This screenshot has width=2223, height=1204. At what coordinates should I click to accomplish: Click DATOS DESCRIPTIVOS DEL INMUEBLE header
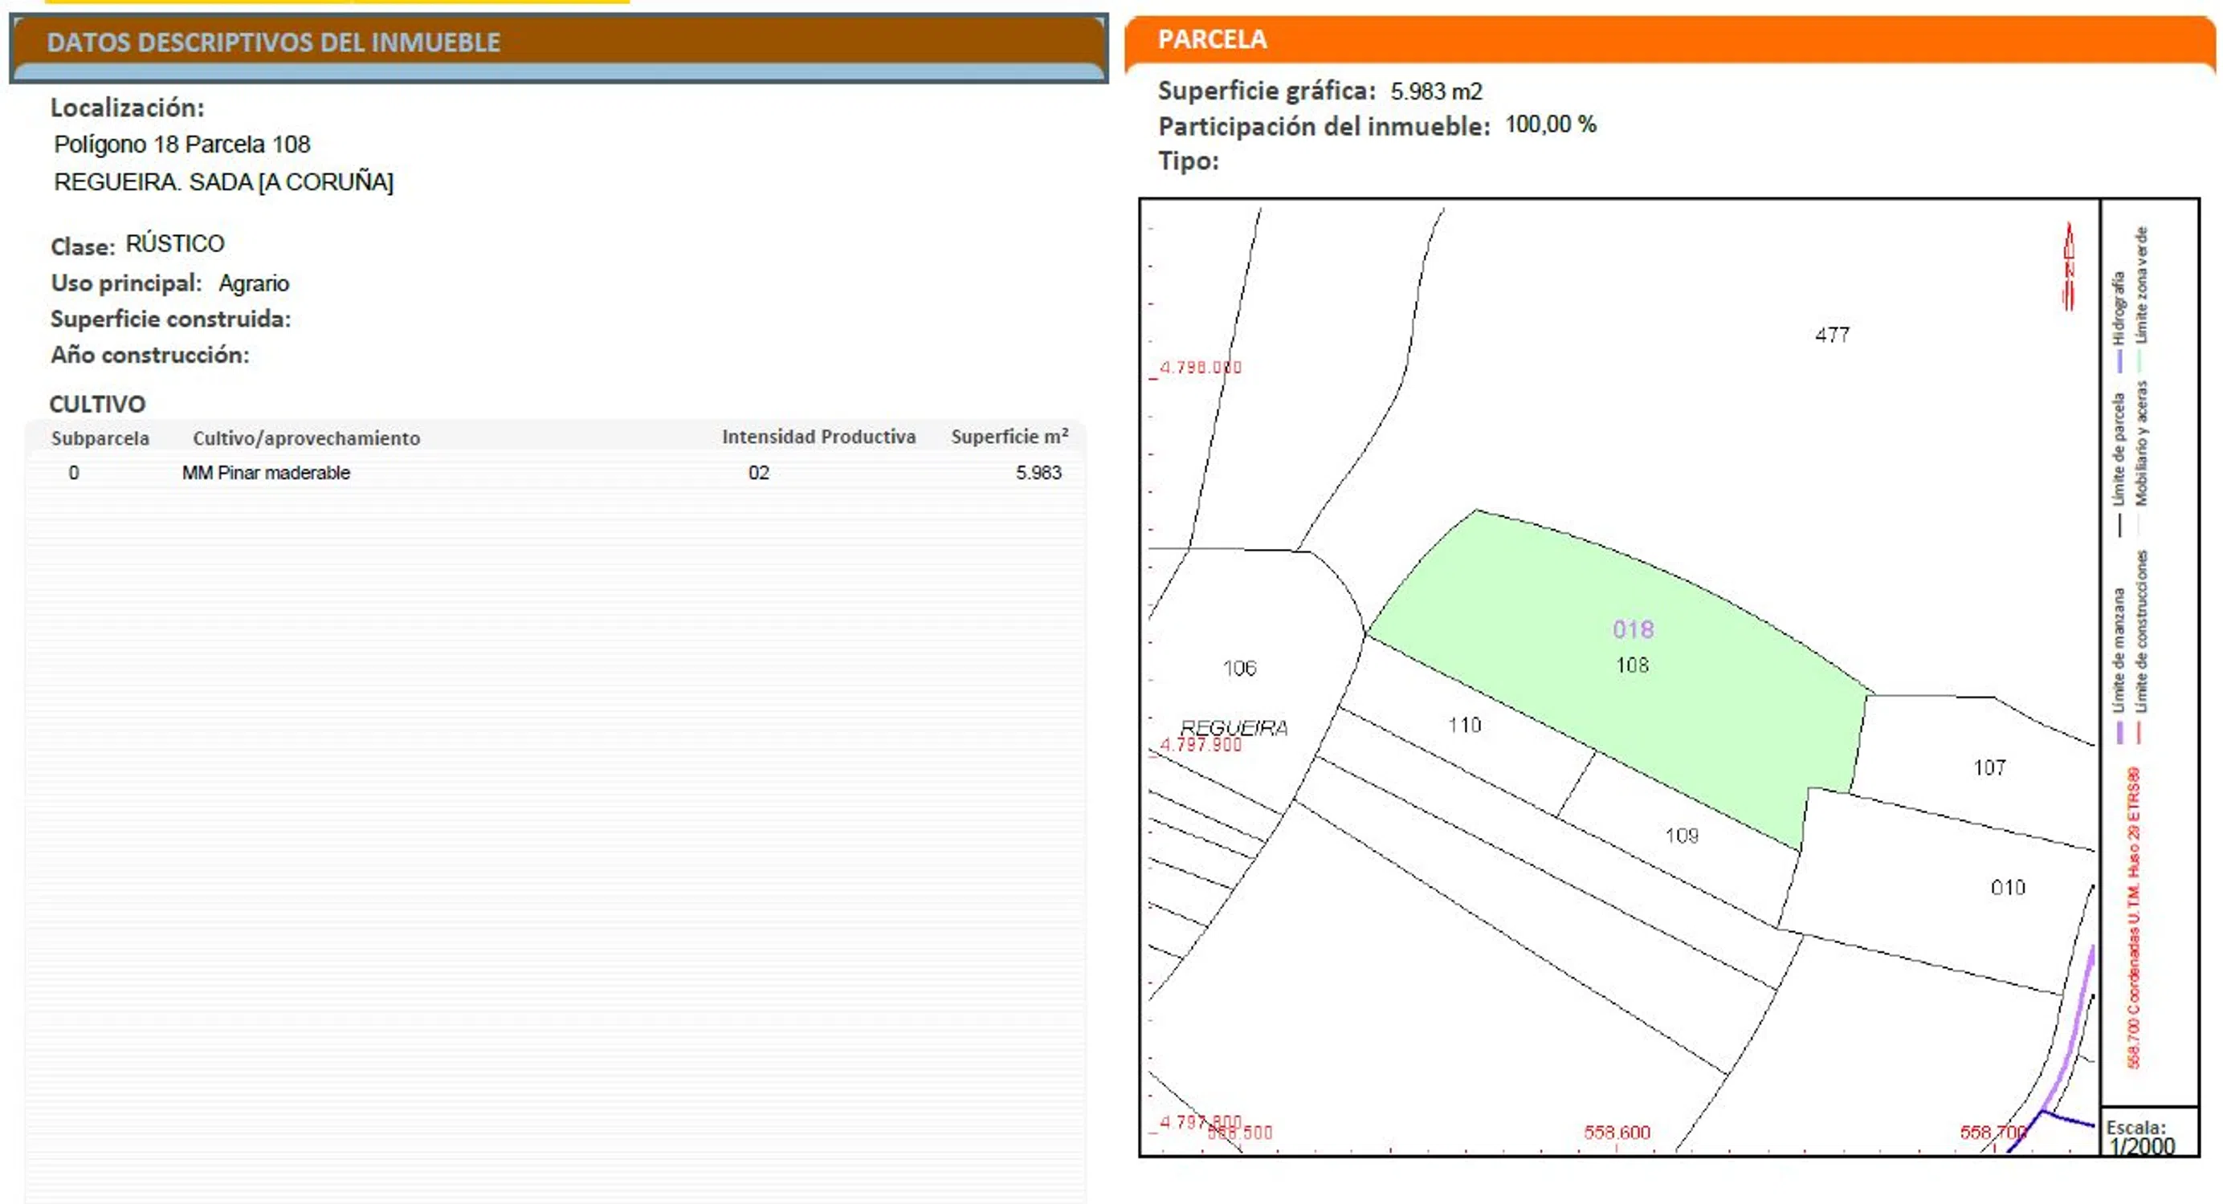pyautogui.click(x=274, y=43)
